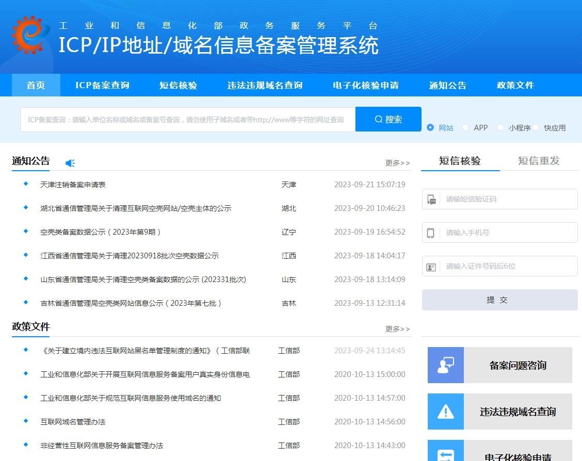The width and height of the screenshot is (582, 461).
Task: Open the ICP备案查询 navigation item
Action: coord(102,85)
